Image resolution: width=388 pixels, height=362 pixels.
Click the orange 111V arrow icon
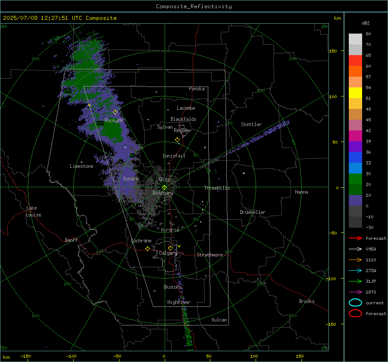click(x=355, y=260)
